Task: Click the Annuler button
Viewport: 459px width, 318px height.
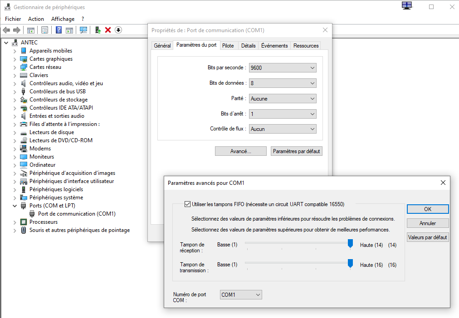Action: tap(428, 223)
